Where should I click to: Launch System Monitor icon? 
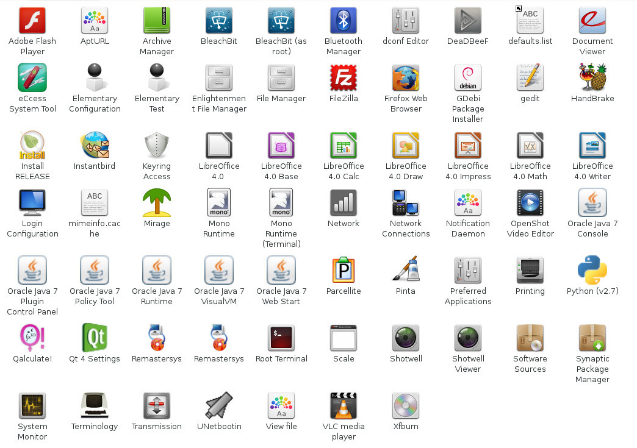tap(32, 406)
